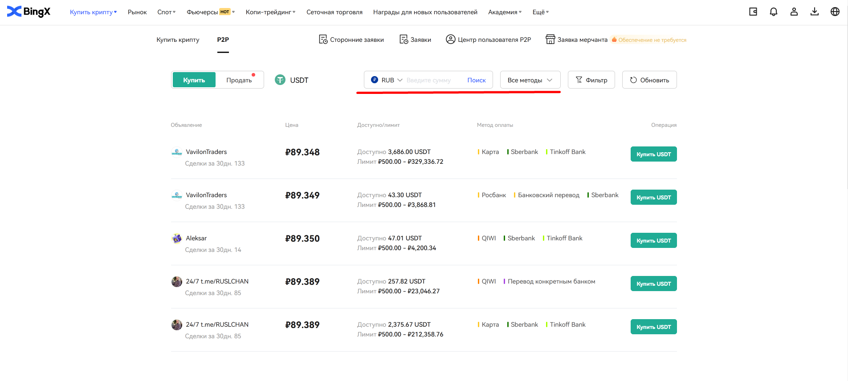
Task: Click QIWI tag in Aleksar row
Action: [x=487, y=238]
